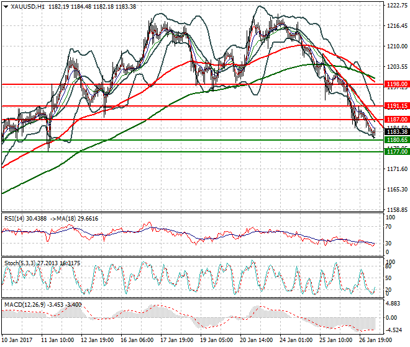Click the 26 Jan 19:00 time label
This screenshot has height=347, width=410.
(376, 340)
